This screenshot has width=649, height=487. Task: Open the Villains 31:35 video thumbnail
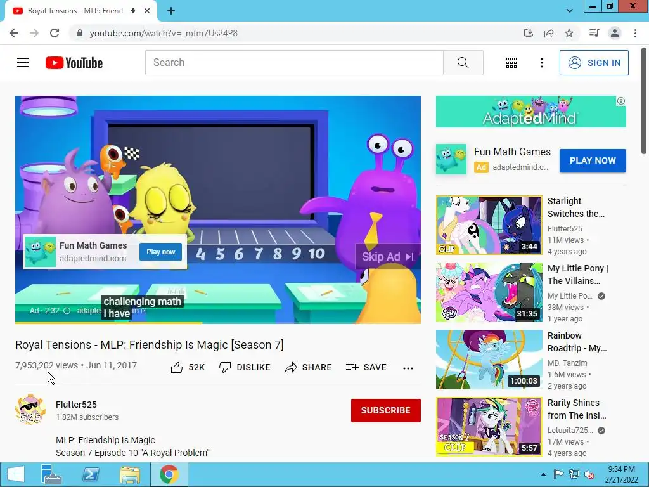click(489, 292)
